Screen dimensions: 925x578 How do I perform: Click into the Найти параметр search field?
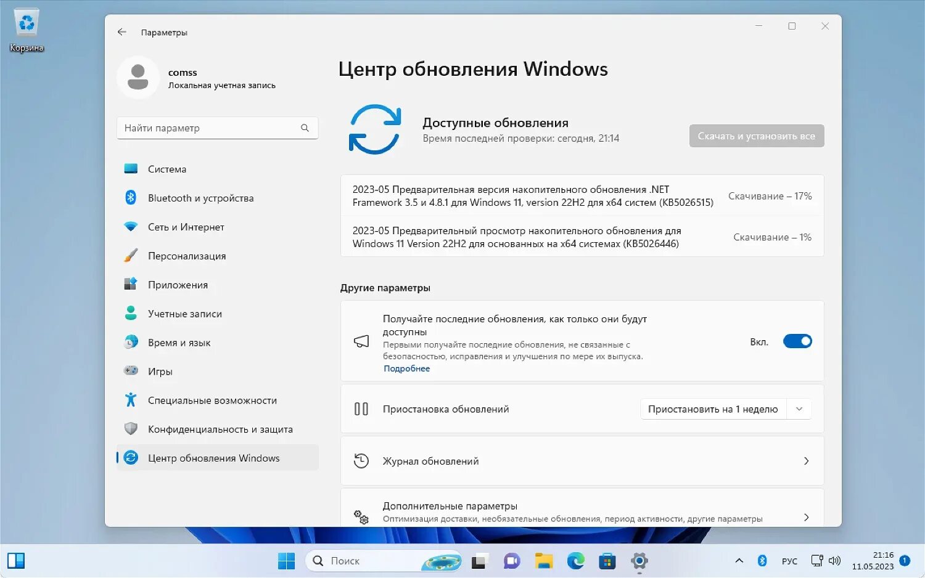[x=217, y=128]
